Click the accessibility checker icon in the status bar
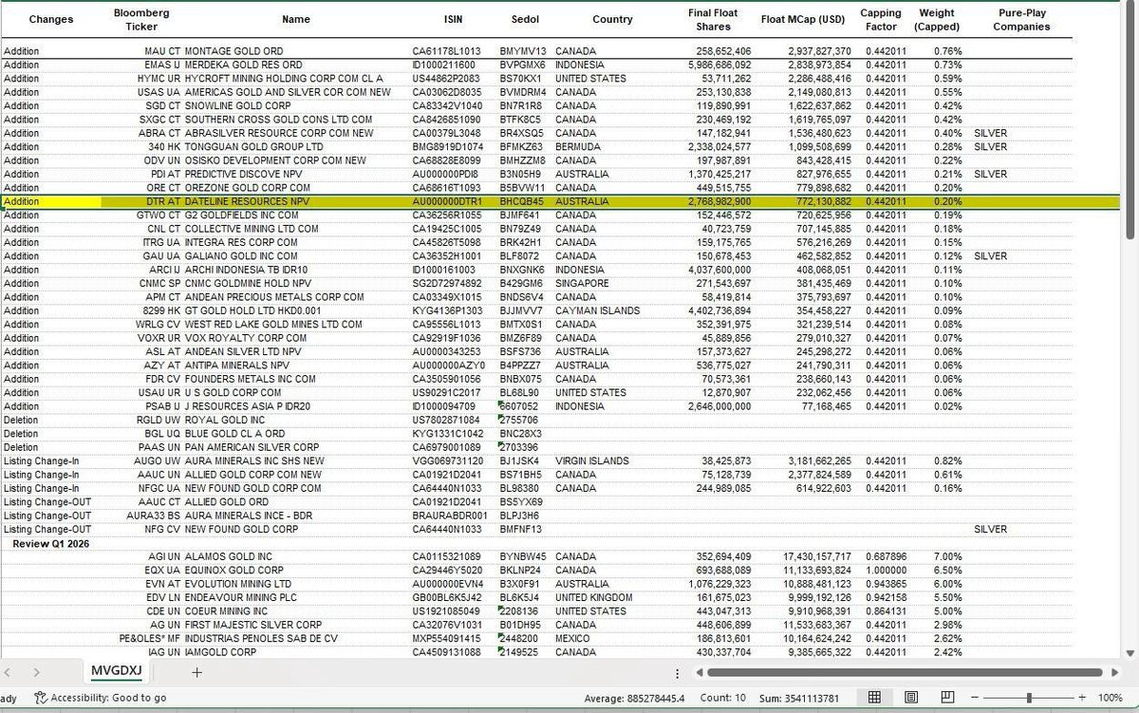 tap(41, 698)
